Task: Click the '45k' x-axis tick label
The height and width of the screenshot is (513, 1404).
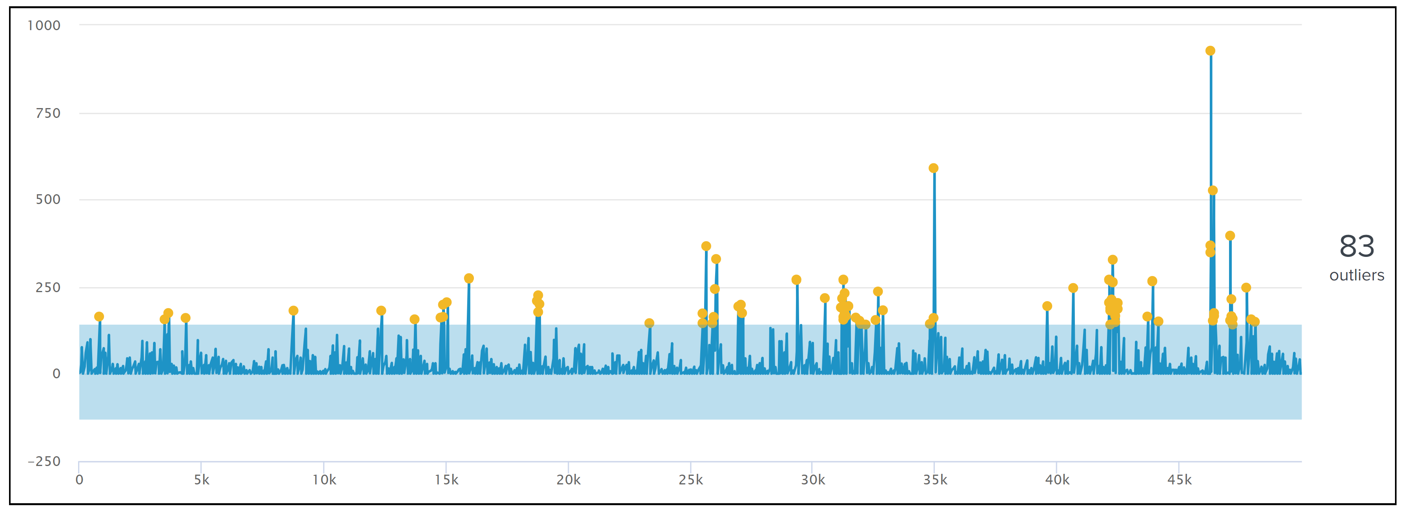Action: pyautogui.click(x=1180, y=480)
